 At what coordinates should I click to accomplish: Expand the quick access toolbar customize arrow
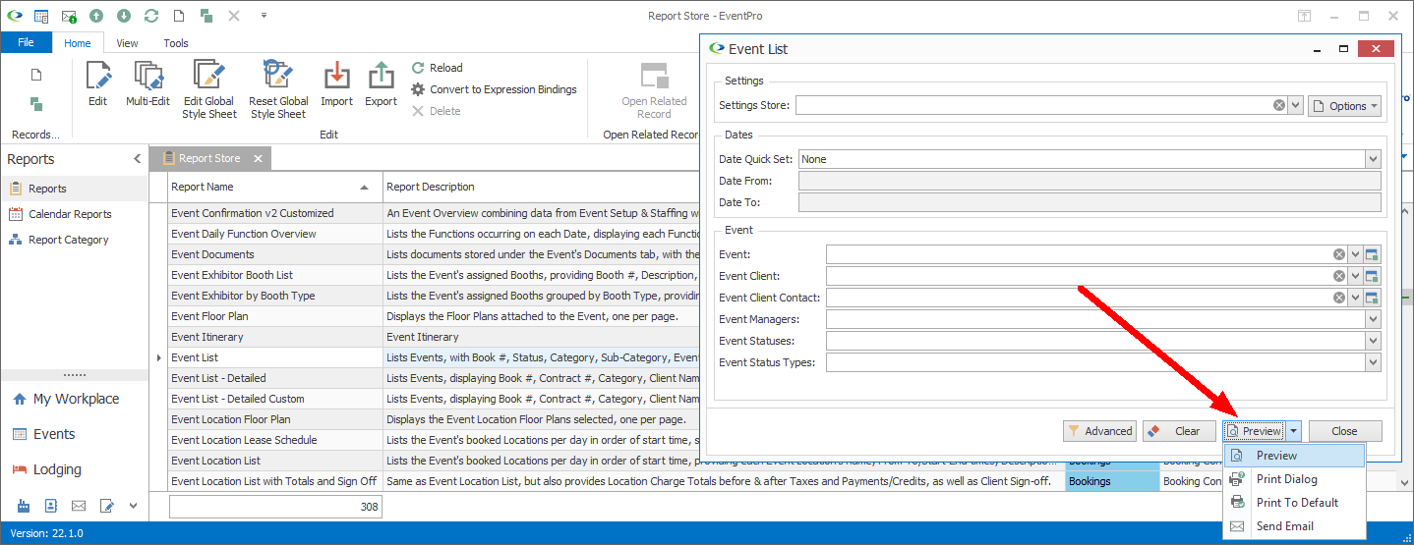pyautogui.click(x=264, y=16)
